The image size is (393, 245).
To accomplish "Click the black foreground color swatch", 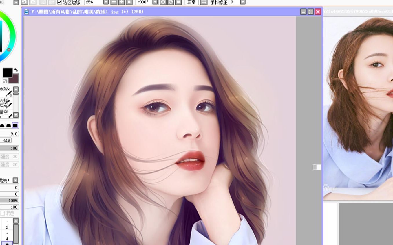I will [x=7, y=73].
